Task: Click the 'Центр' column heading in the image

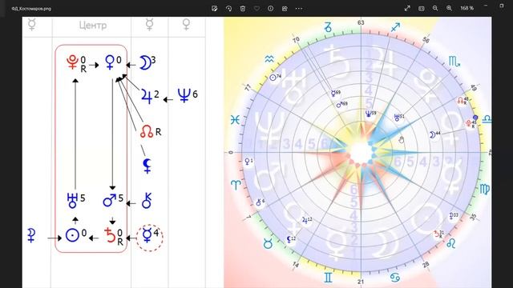Action: tap(93, 25)
